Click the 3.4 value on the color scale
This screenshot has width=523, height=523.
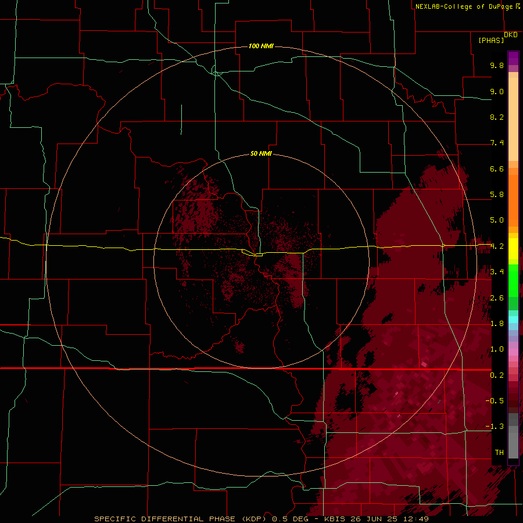(497, 272)
